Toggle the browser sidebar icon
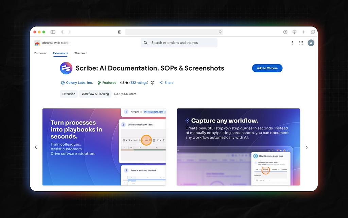The image size is (348, 218). click(53, 32)
